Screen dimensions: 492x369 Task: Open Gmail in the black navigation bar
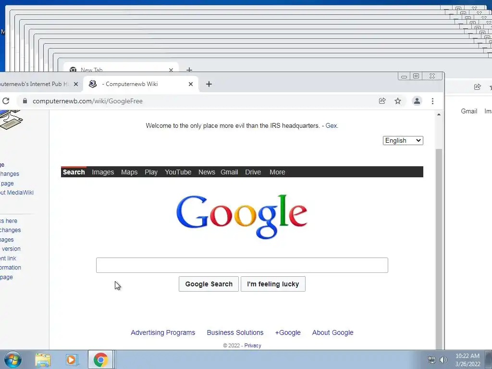(229, 172)
